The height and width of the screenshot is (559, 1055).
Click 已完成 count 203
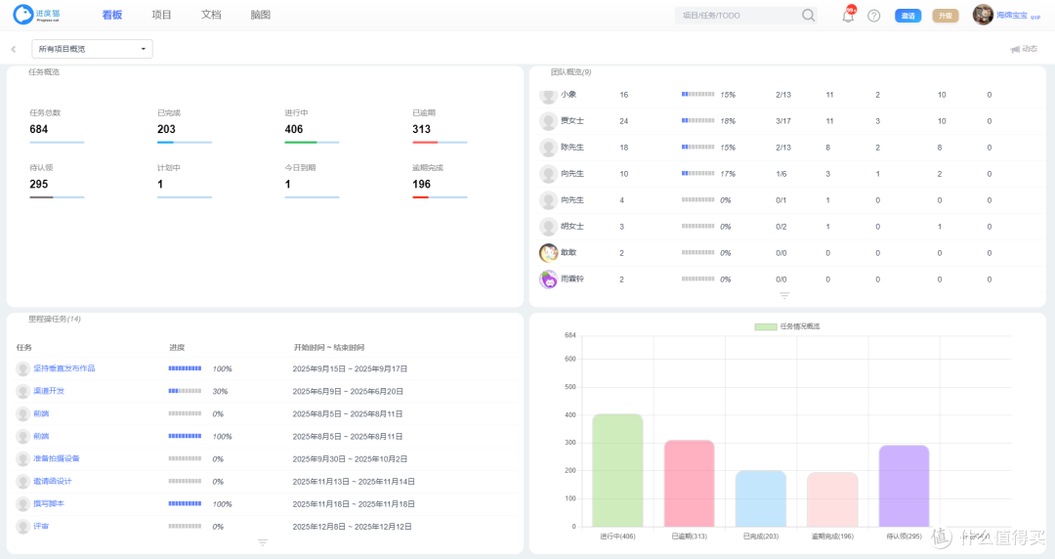click(166, 129)
